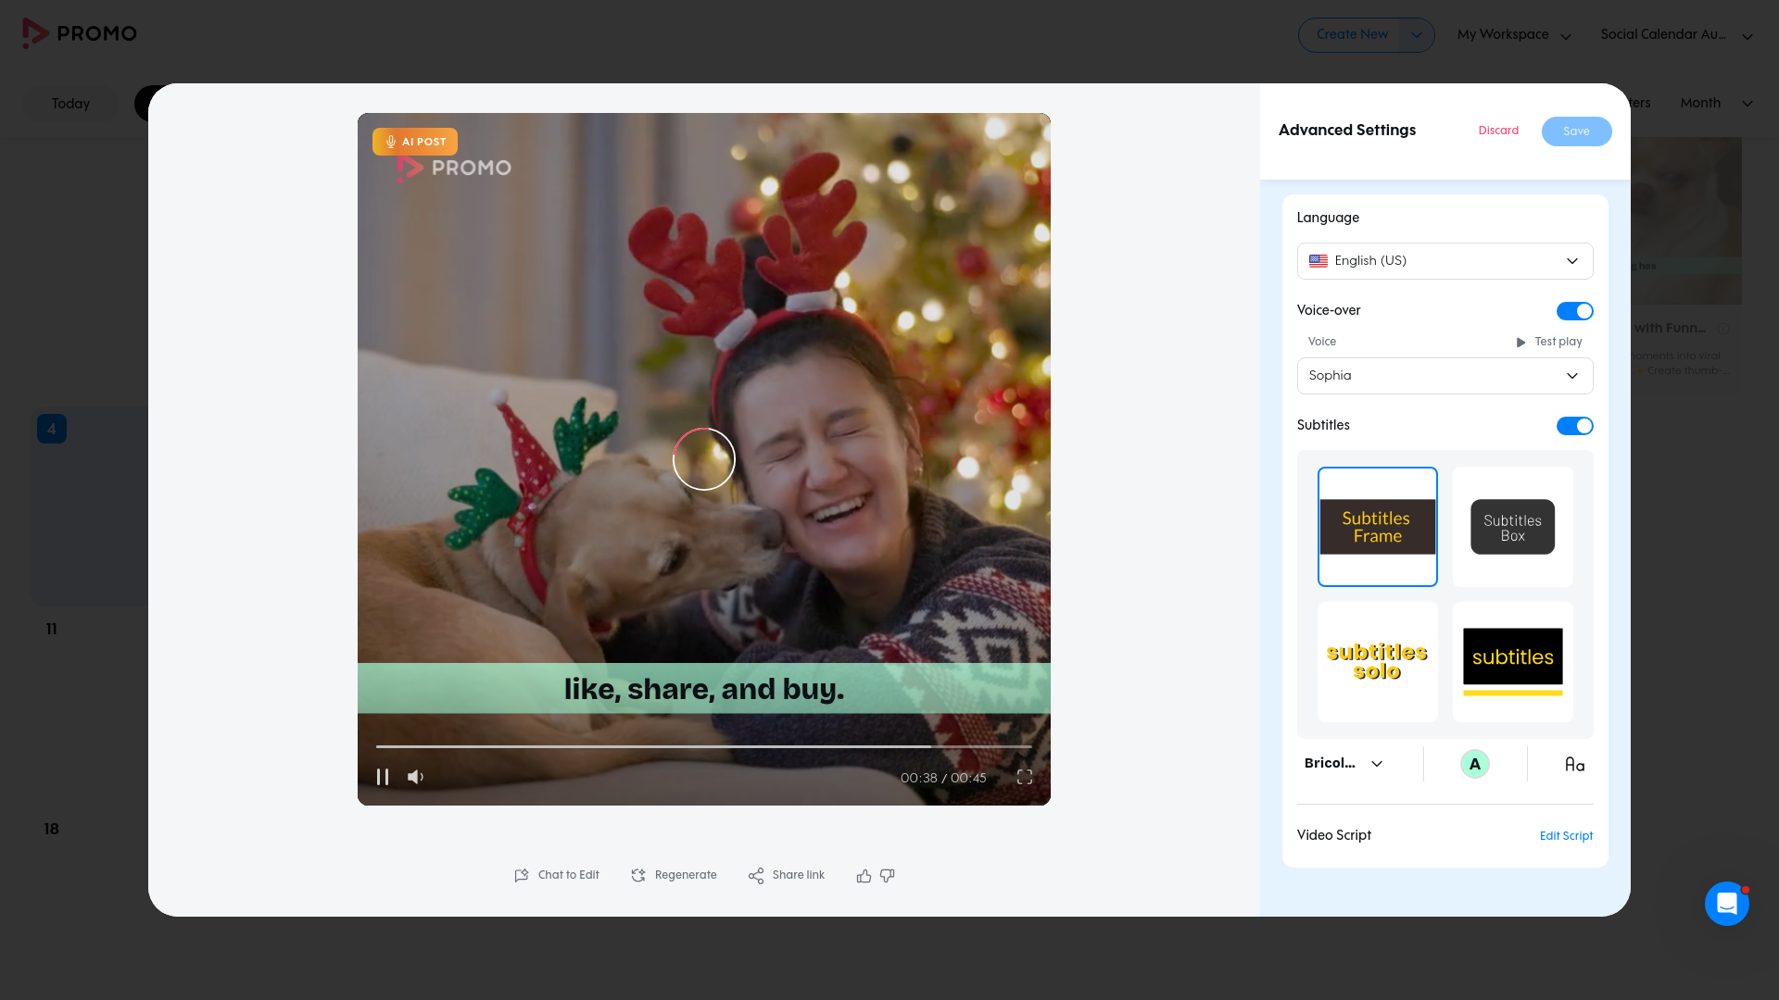Image resolution: width=1779 pixels, height=1000 pixels.
Task: Click calendar date 11
Action: coord(52,630)
